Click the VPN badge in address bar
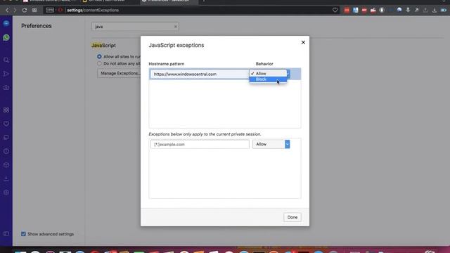The height and width of the screenshot is (253, 450). (x=50, y=10)
